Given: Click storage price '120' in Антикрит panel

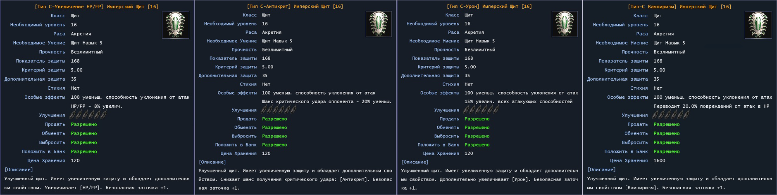Looking at the screenshot, I should (266, 153).
